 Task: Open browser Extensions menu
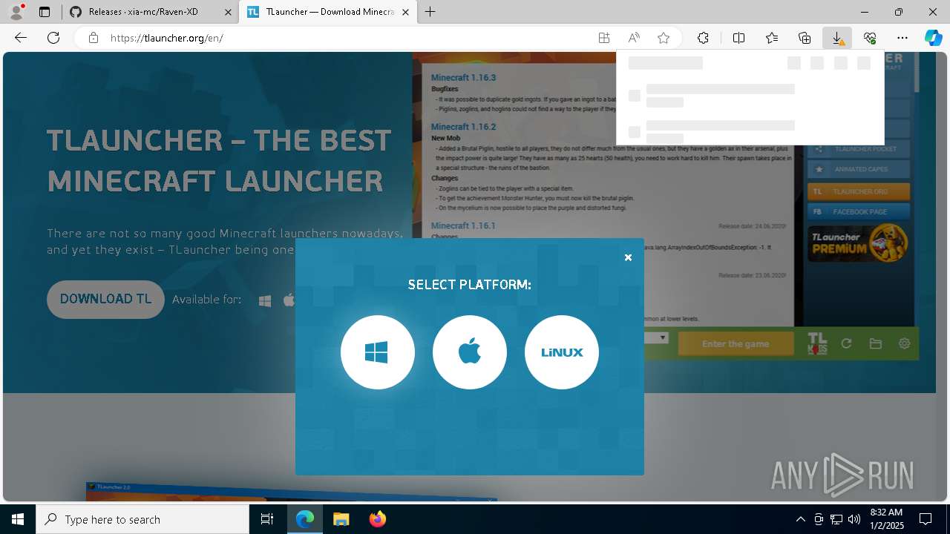point(703,38)
